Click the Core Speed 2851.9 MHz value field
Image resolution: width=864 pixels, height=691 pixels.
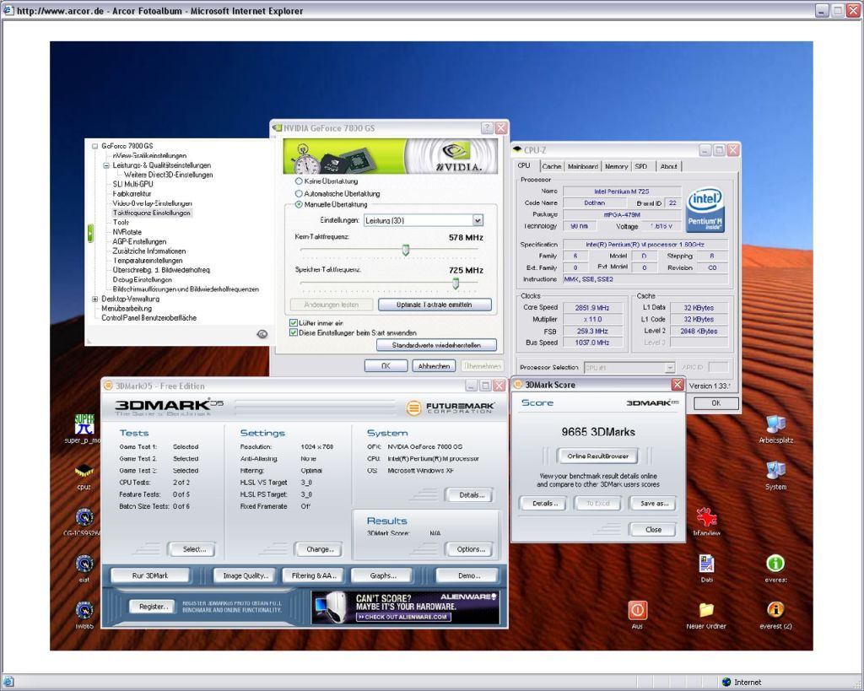coord(592,307)
